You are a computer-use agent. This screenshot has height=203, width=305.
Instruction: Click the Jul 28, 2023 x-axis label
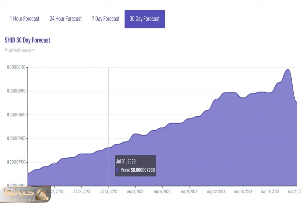coord(81,191)
